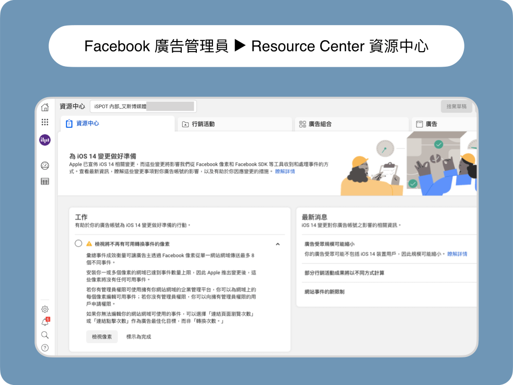The width and height of the screenshot is (513, 385).
Task: Open the settings gear icon
Action: 45,309
